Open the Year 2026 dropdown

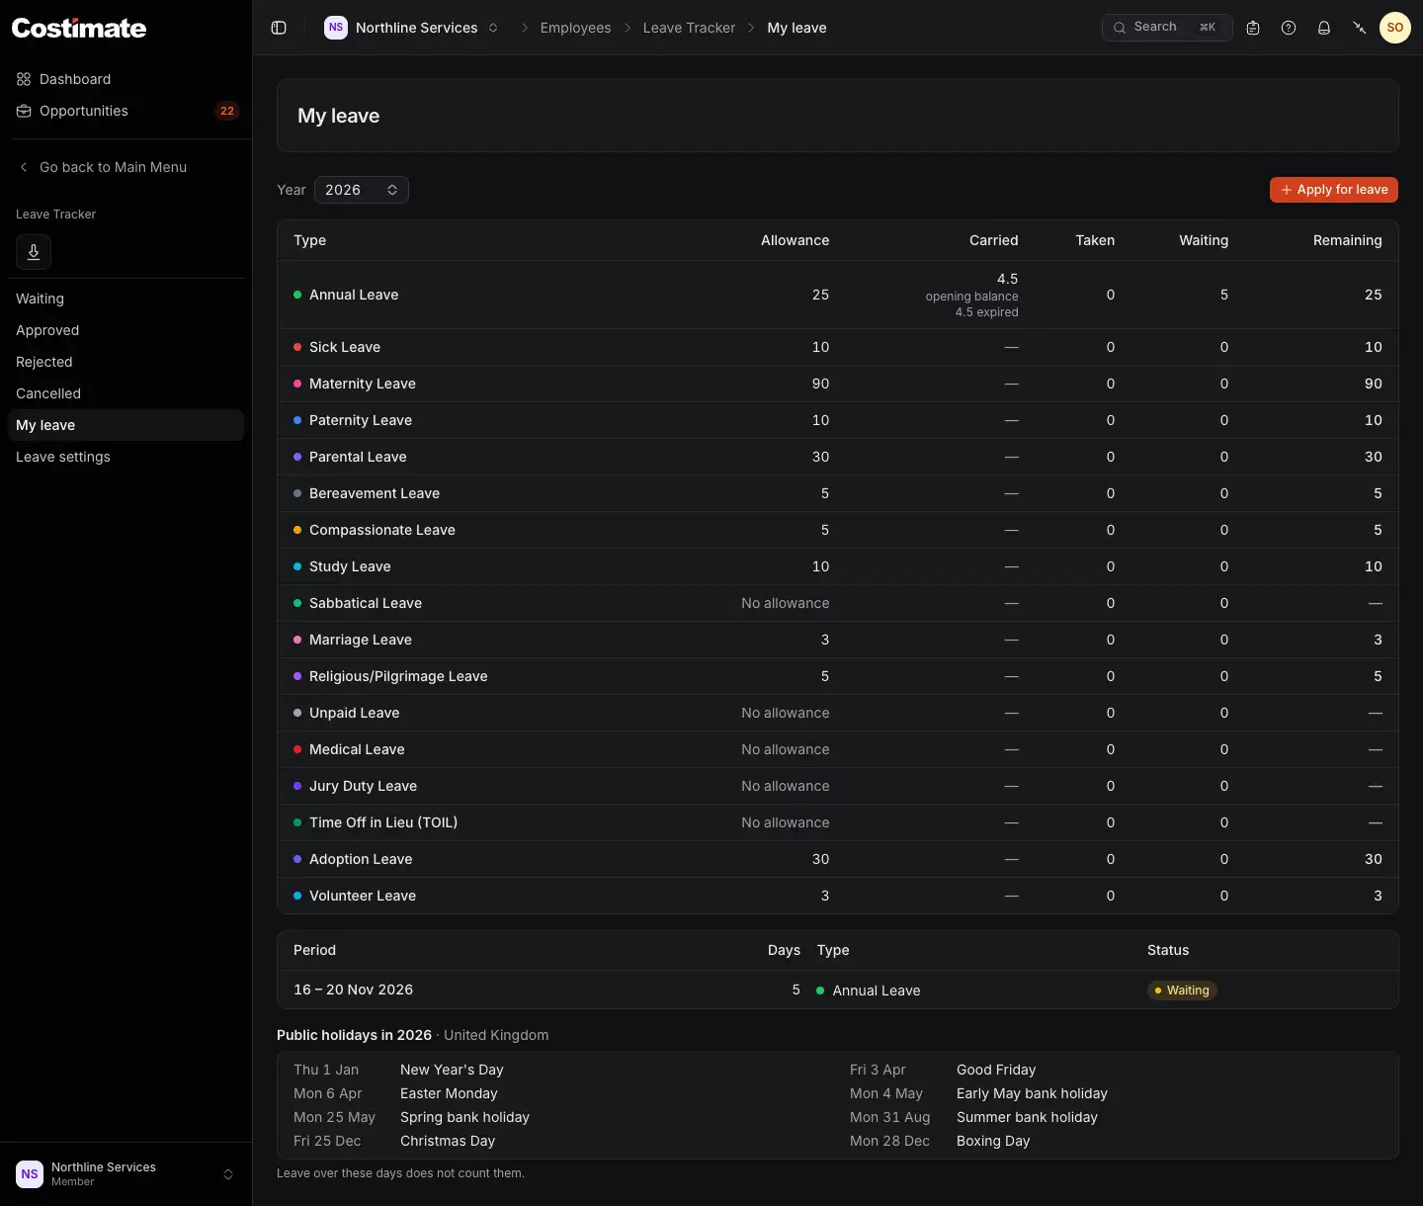[362, 190]
